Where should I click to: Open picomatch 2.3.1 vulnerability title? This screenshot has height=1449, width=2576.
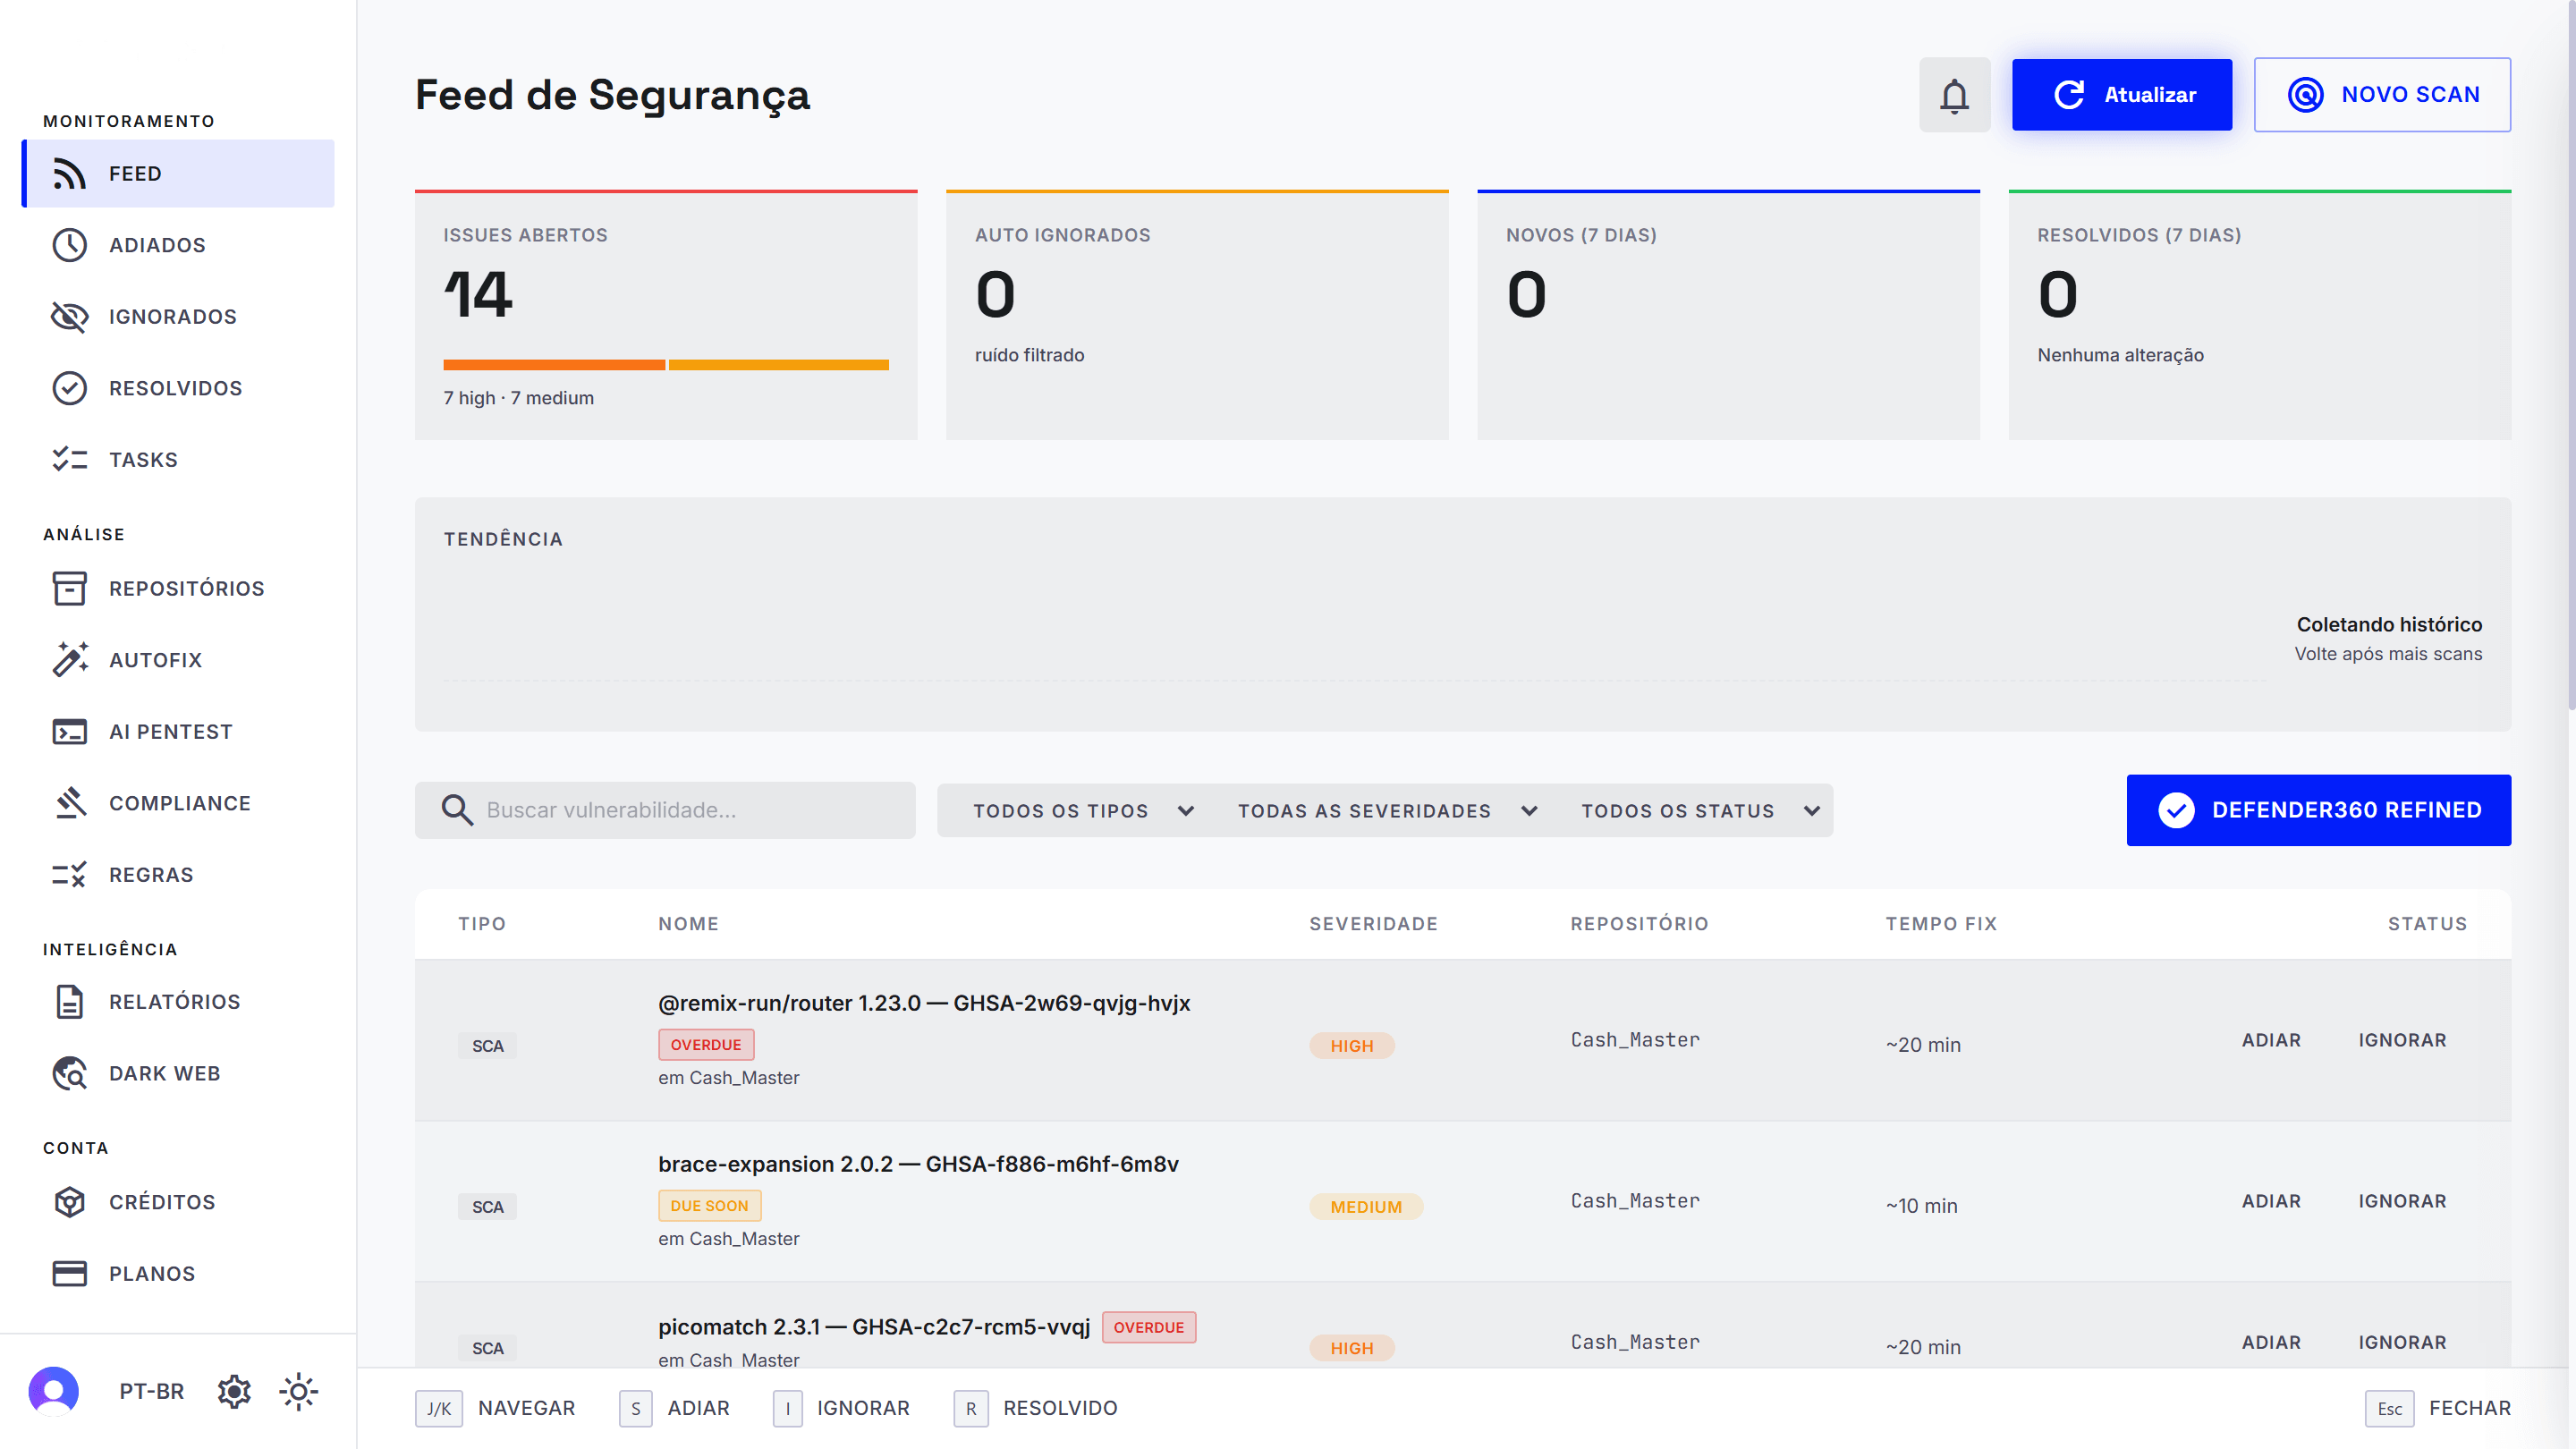874,1327
